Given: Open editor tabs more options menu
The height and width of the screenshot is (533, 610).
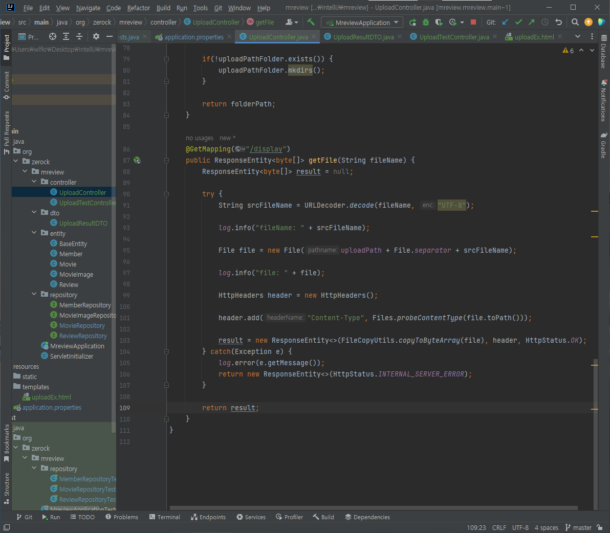Looking at the screenshot, I should [x=592, y=36].
